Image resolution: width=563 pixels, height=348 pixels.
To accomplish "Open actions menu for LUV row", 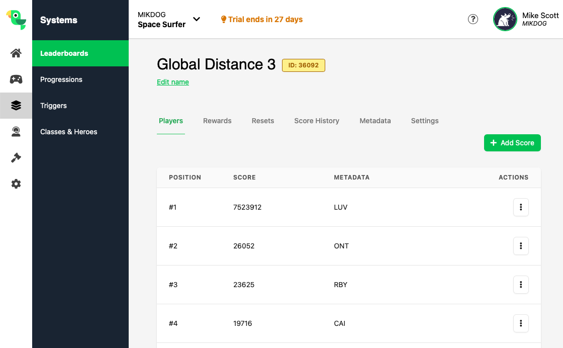I will (521, 207).
